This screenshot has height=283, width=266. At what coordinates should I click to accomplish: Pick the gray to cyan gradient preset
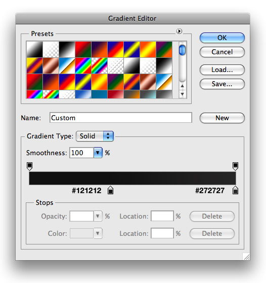(x=148, y=94)
